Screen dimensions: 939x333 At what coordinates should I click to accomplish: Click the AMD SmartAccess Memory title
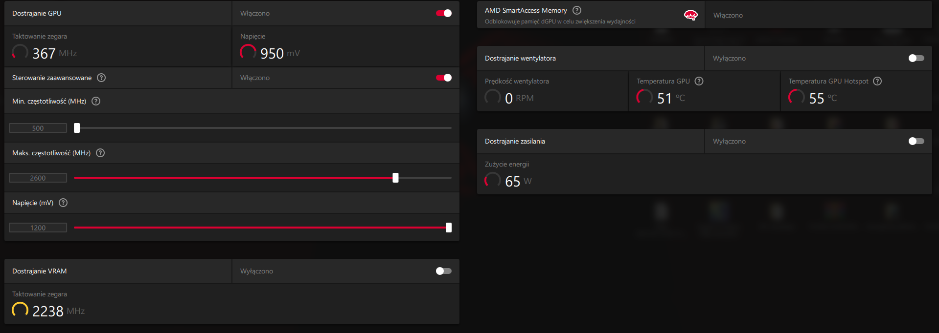pos(526,10)
